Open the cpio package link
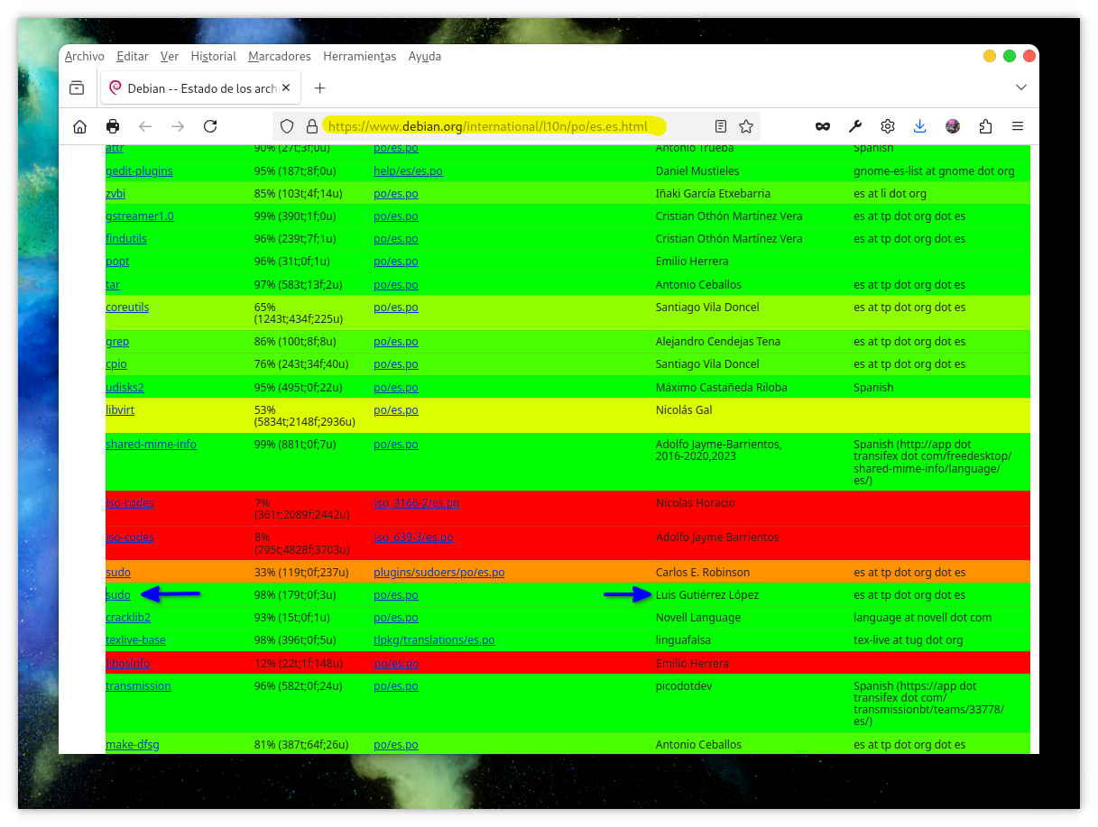1098x827 pixels. [116, 363]
